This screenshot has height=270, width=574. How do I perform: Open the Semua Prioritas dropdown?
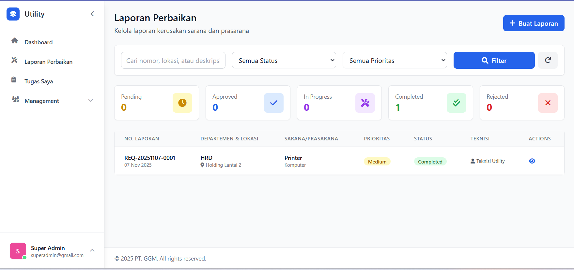click(x=395, y=60)
